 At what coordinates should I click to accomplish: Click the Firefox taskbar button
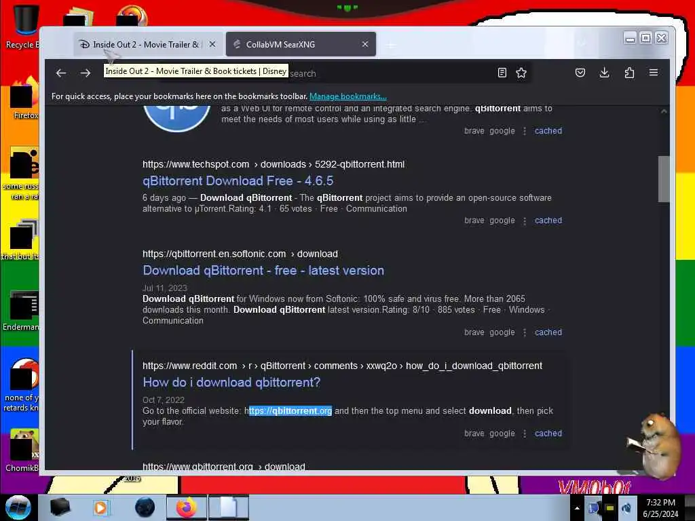[x=187, y=507]
